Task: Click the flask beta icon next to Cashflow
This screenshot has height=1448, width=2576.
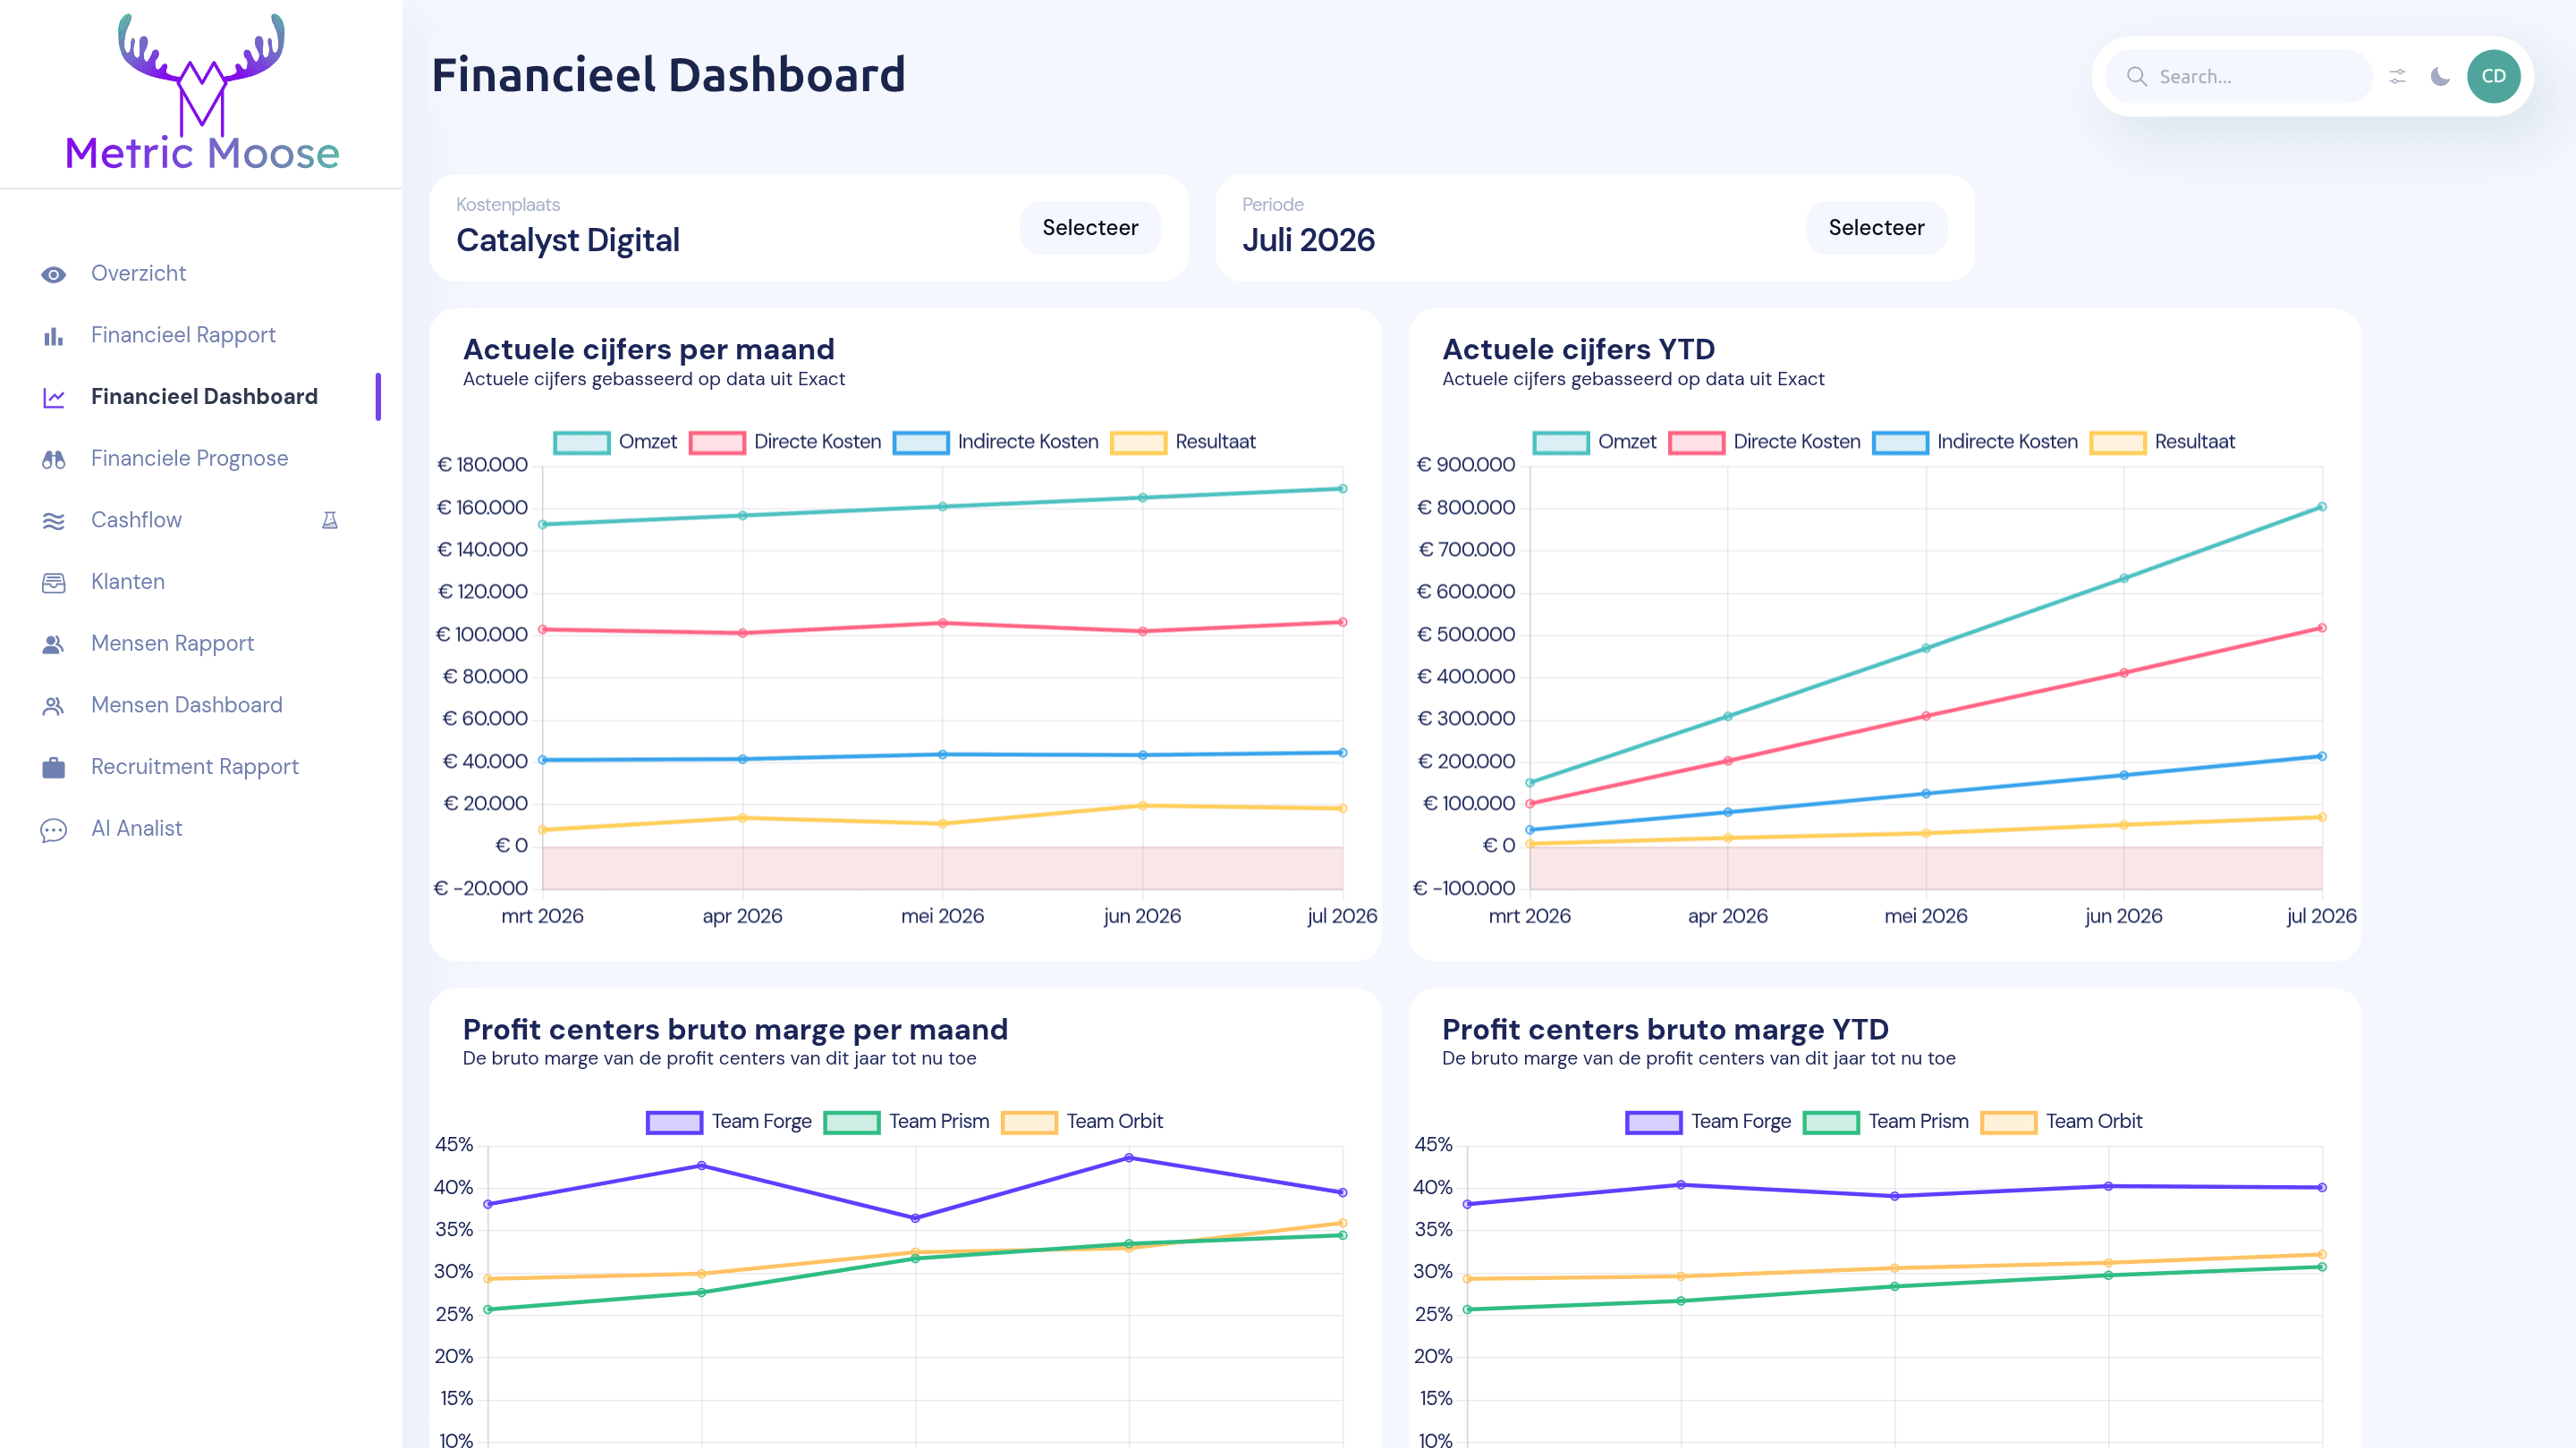Action: point(330,519)
